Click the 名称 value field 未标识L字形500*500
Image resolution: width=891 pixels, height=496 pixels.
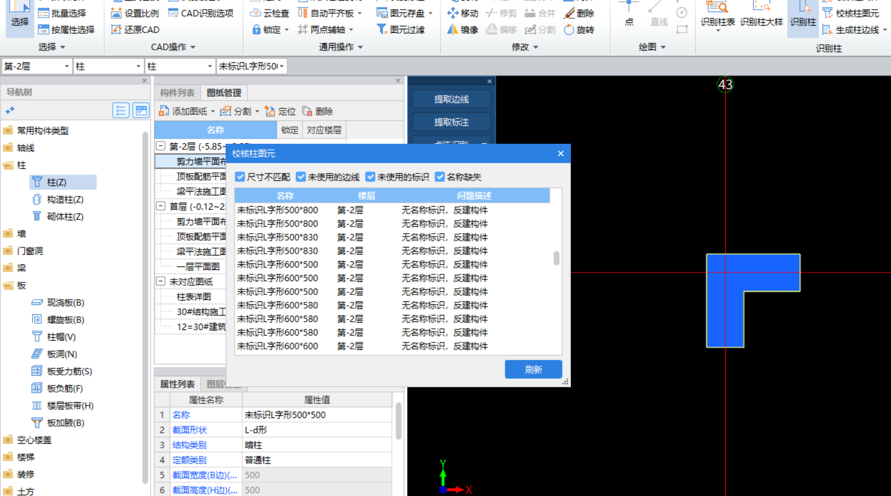pos(317,415)
